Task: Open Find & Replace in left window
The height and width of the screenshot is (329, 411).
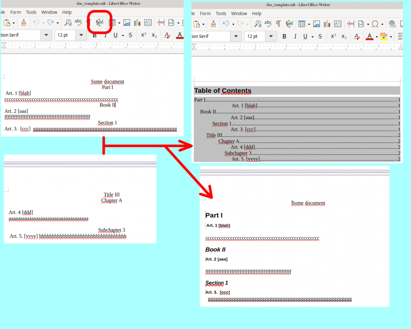Action: tap(68, 23)
